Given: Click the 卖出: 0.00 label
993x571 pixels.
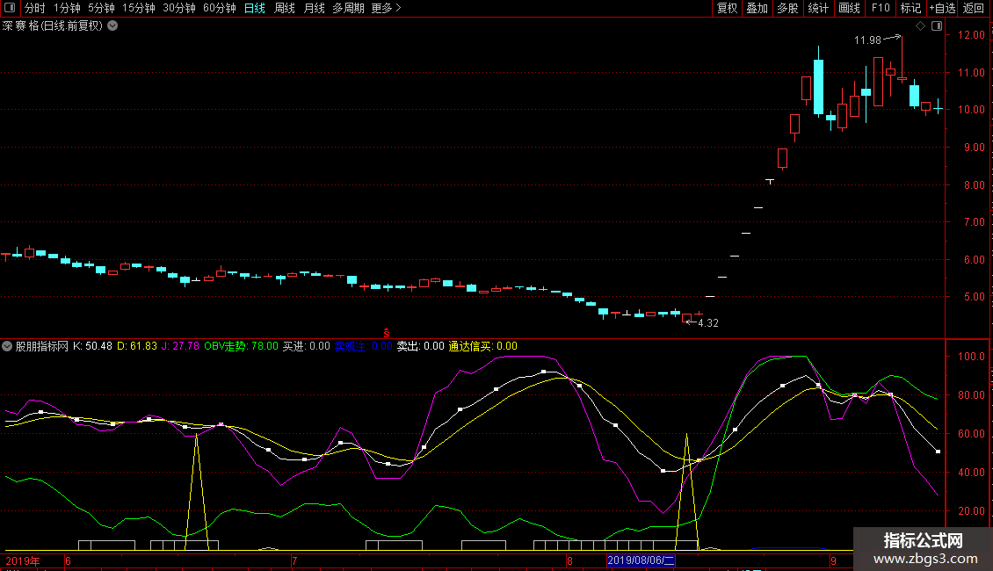Looking at the screenshot, I should (x=421, y=346).
